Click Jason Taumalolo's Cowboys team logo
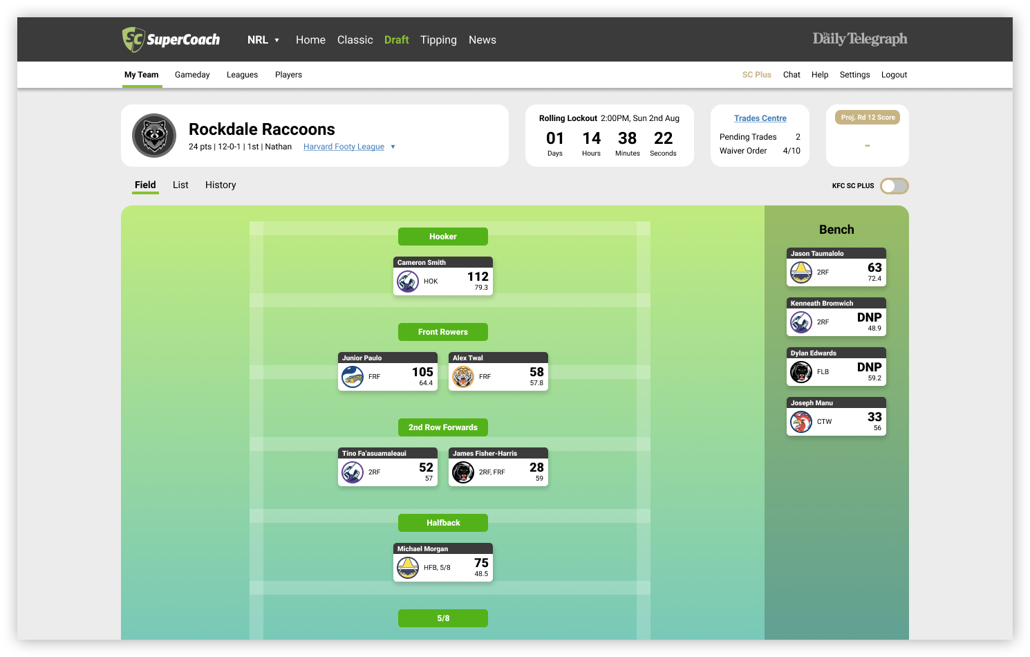 coord(801,272)
